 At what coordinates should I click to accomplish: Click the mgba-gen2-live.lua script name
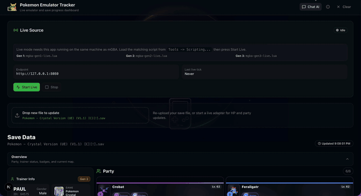tap(151, 56)
